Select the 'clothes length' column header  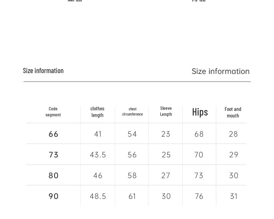tap(97, 112)
